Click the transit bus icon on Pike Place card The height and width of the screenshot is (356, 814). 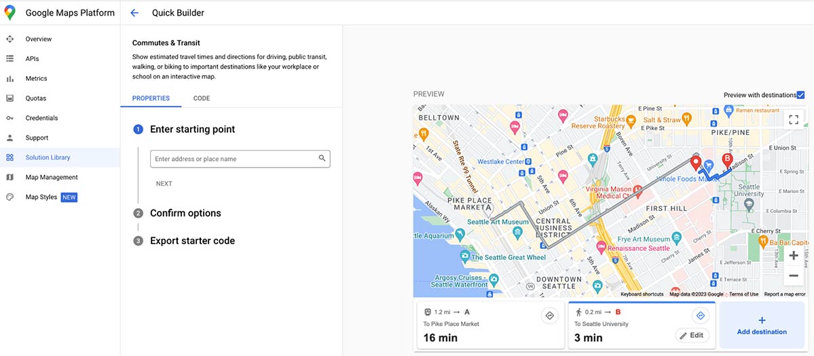(427, 312)
